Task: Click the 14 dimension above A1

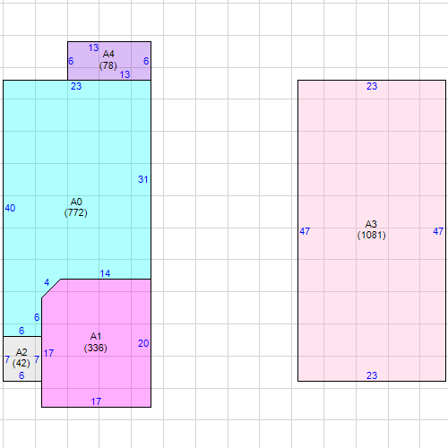Action: 105,273
